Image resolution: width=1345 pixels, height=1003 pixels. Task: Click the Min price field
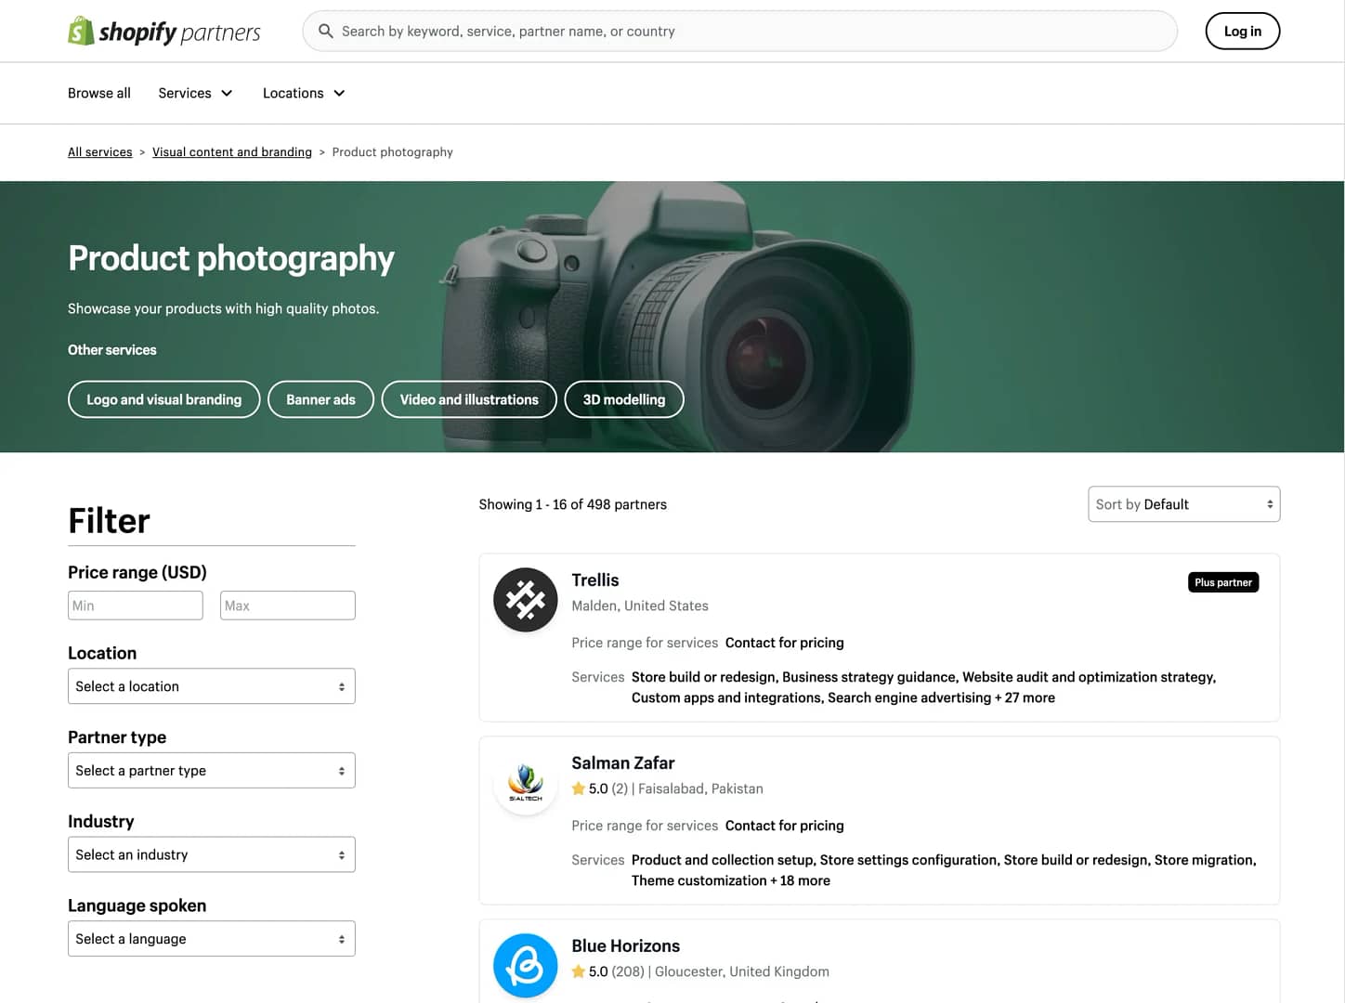pos(136,606)
